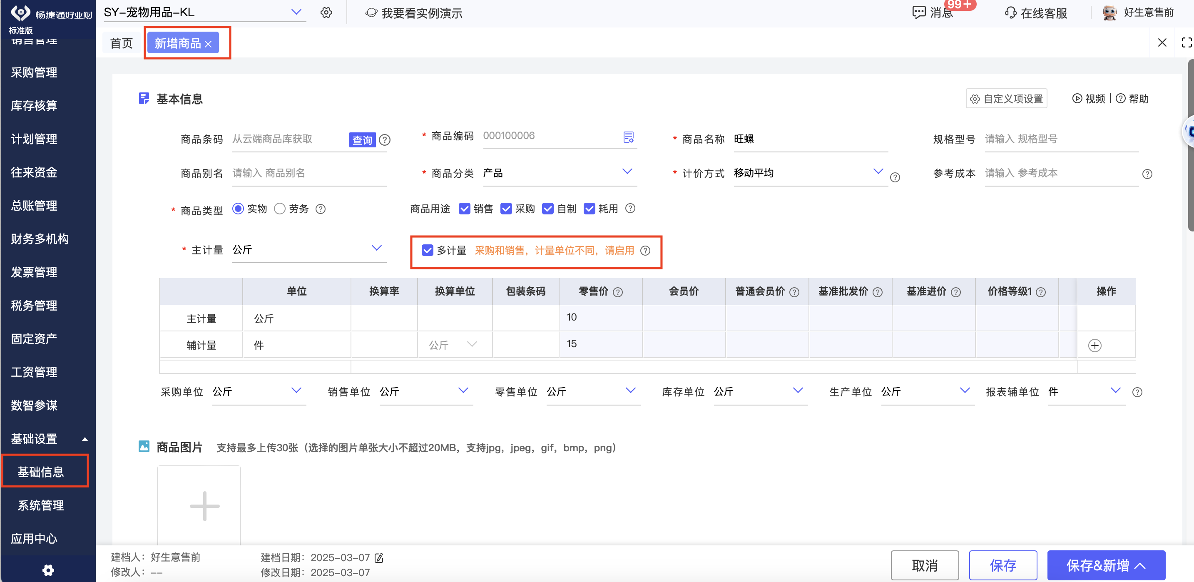Click help icon in 普通会员价 header

(x=794, y=292)
